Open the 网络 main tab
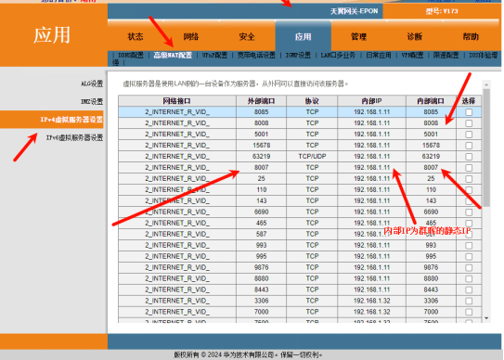 191,36
